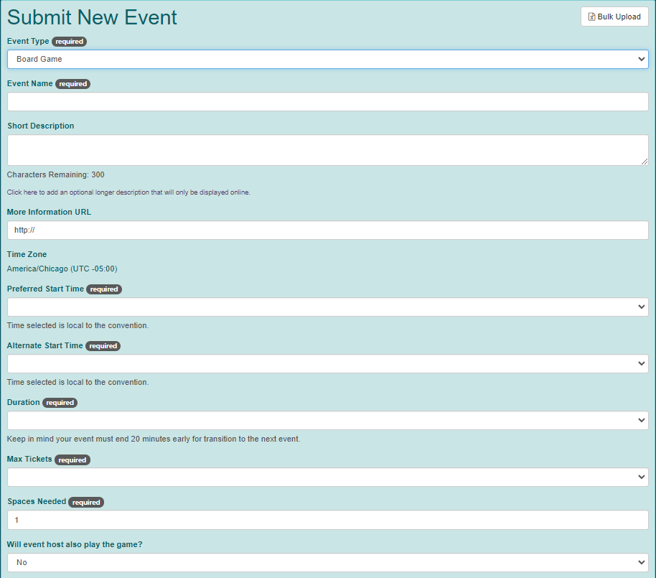
Task: Click the Short Description label
Action: pyautogui.click(x=41, y=126)
